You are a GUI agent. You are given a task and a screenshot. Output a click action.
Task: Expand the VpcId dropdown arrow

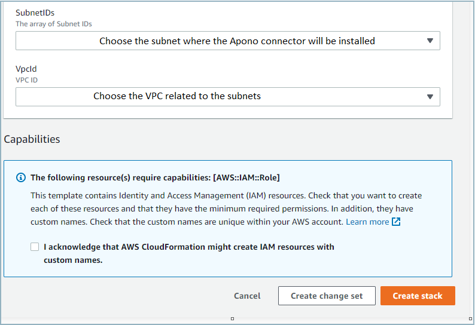click(x=430, y=97)
